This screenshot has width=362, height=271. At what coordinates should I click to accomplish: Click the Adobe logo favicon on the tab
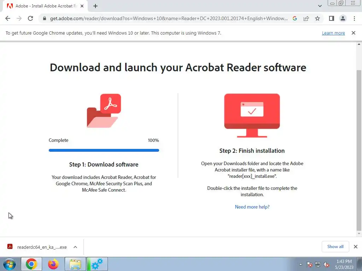(10, 6)
